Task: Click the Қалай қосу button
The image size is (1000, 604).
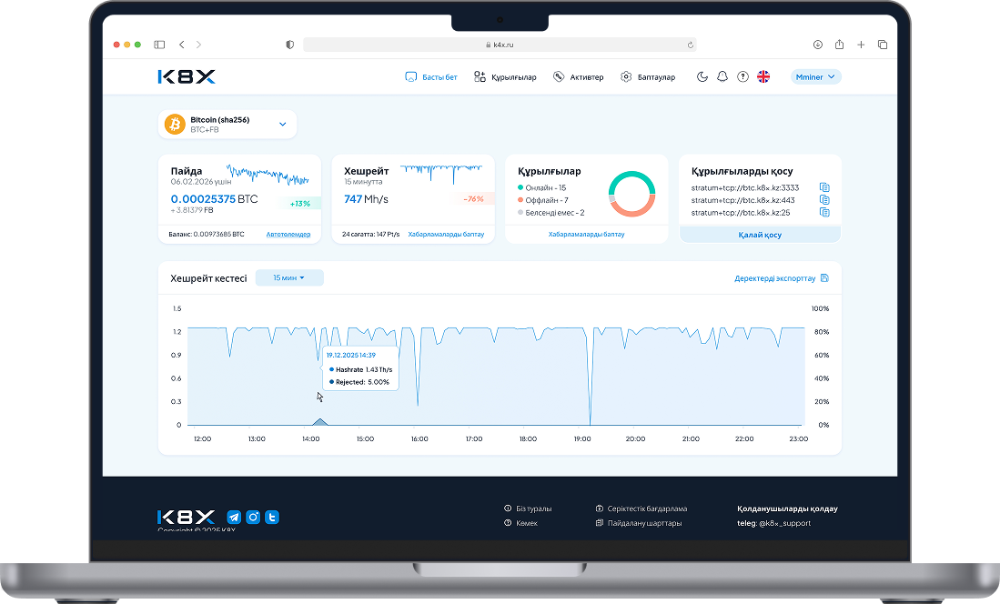Action: [760, 235]
